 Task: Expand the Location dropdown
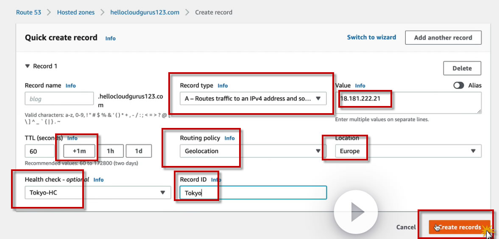(407, 151)
